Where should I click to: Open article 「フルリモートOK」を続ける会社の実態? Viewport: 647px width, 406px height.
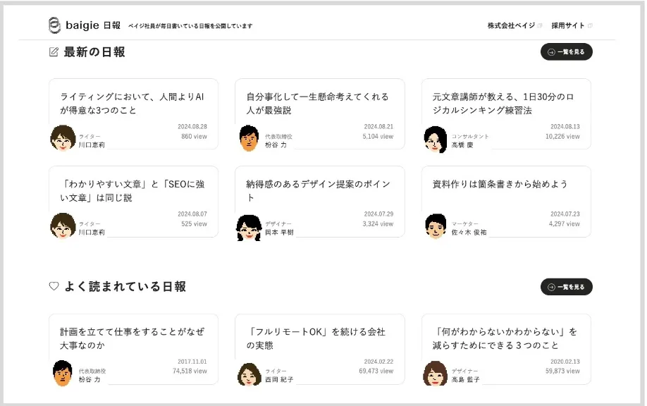[317, 338]
